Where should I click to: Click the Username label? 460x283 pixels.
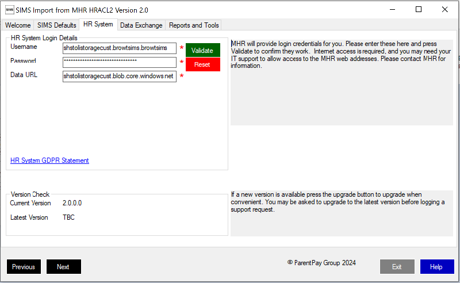pos(24,47)
